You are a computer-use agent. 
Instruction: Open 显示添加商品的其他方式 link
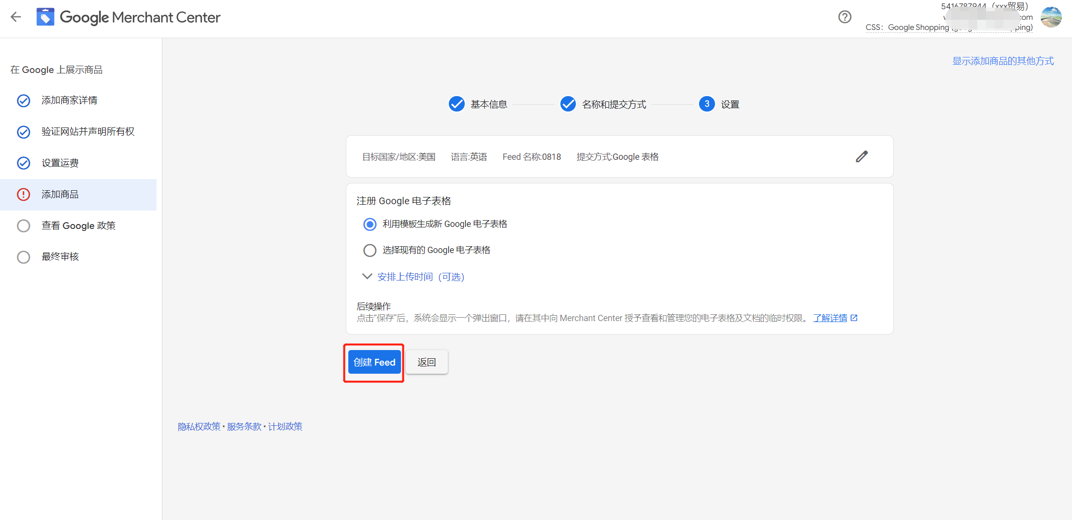click(x=1003, y=61)
